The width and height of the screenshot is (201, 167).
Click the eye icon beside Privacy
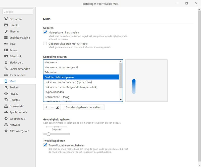click(x=6, y=94)
